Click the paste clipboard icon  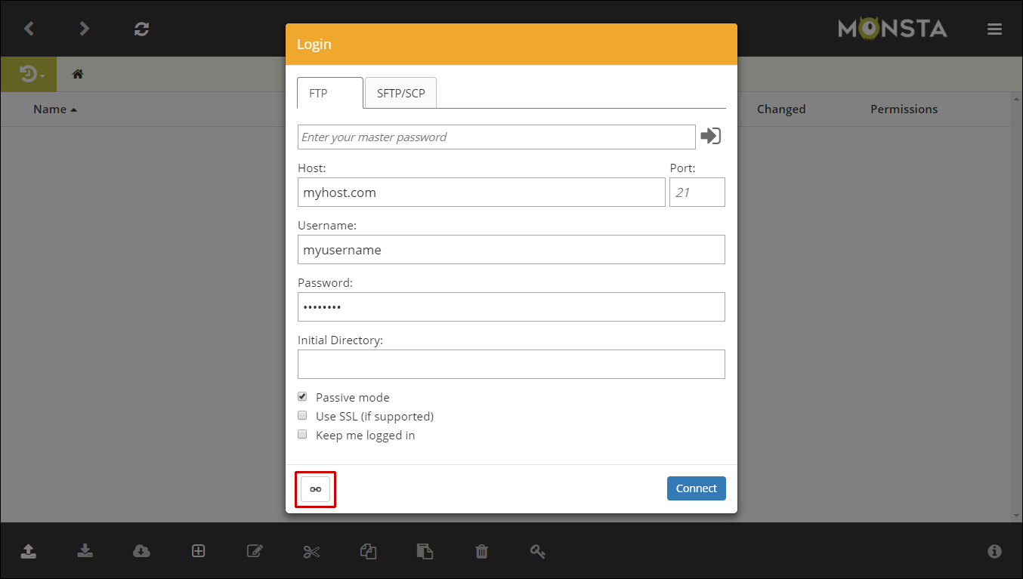point(425,551)
